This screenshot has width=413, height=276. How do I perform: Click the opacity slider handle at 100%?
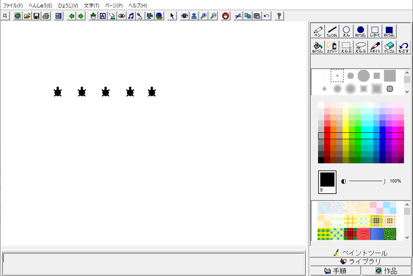tap(384, 181)
